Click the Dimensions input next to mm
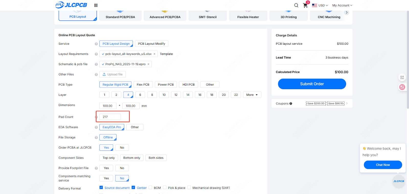 click(x=131, y=106)
